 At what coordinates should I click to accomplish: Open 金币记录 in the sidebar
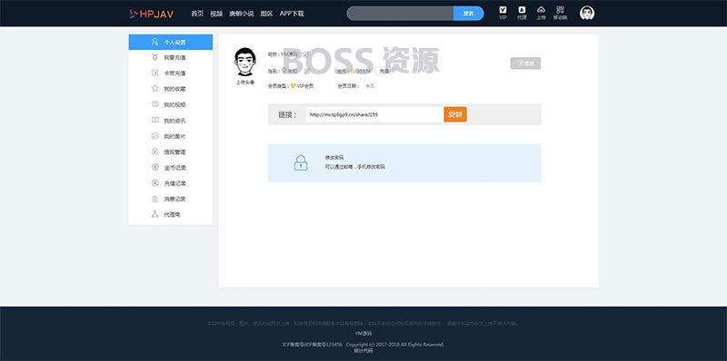pyautogui.click(x=171, y=168)
